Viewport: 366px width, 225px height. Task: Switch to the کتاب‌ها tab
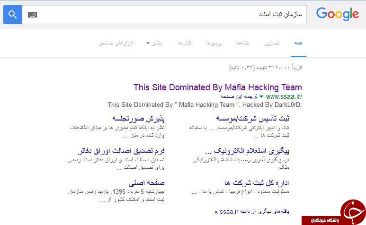click(184, 43)
